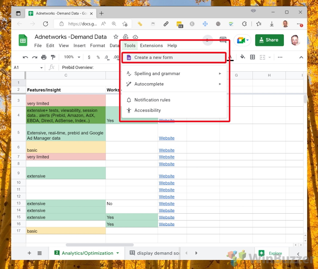Click the Undo icon in the toolbar
Viewport: 318px width, 269px height.
coord(25,57)
